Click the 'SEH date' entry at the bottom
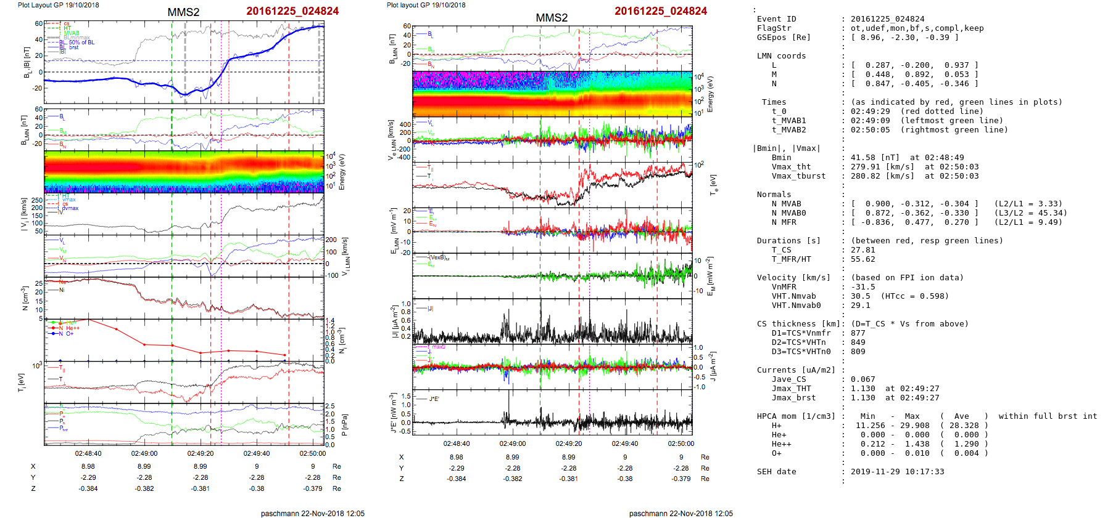 (776, 472)
